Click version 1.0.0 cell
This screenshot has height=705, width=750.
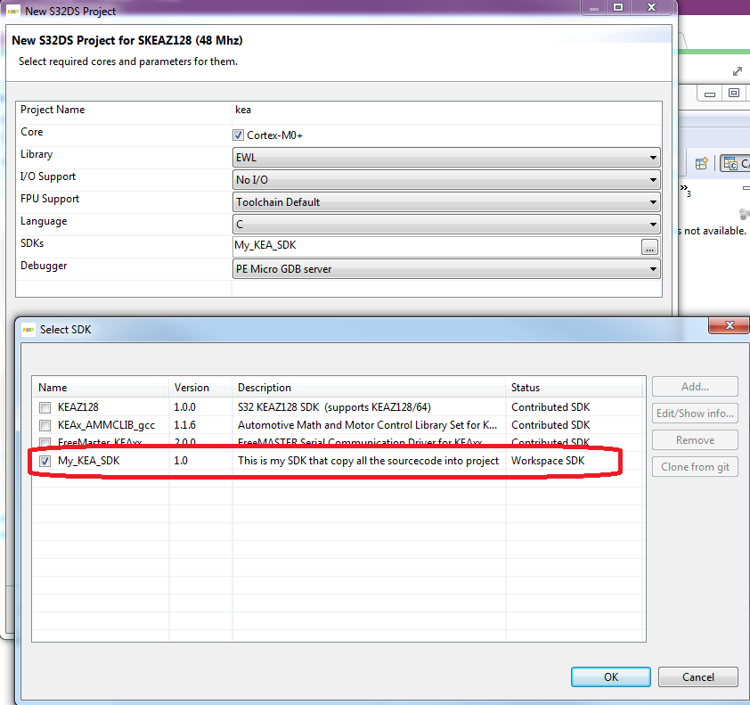pyautogui.click(x=184, y=407)
